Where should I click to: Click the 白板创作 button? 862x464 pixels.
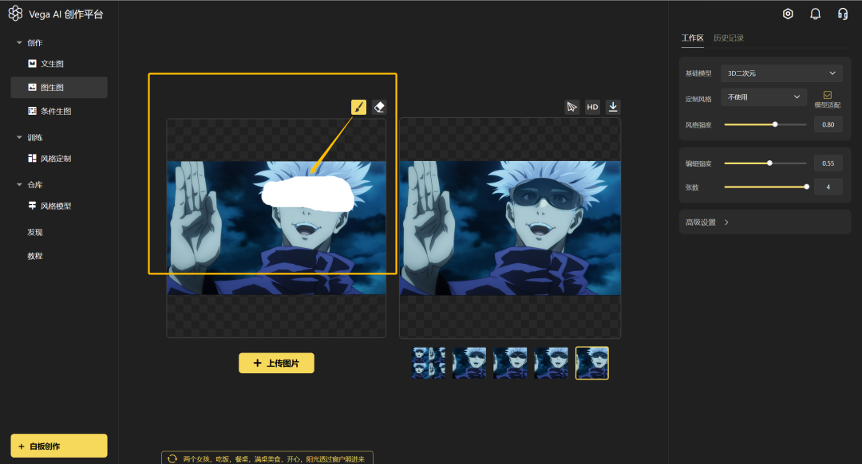59,446
